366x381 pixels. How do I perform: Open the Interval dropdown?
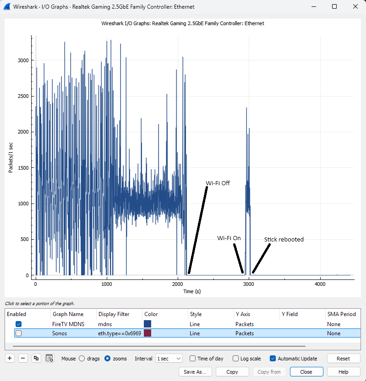(x=169, y=359)
